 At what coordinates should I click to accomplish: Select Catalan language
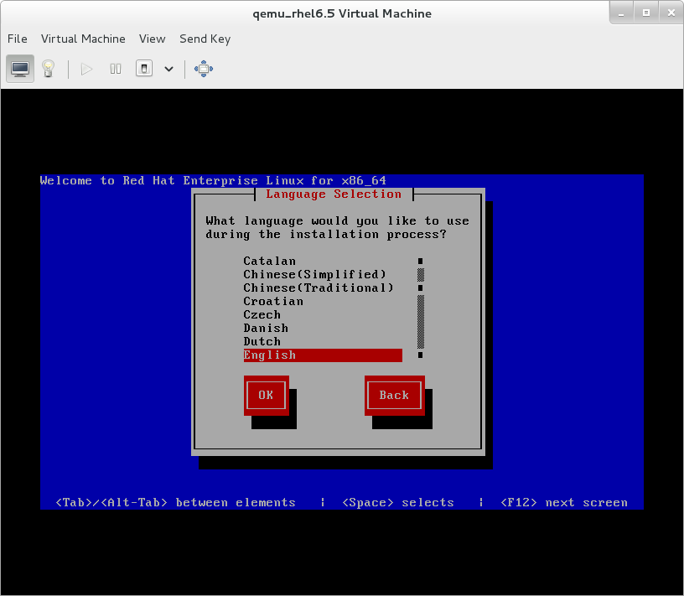(323, 261)
